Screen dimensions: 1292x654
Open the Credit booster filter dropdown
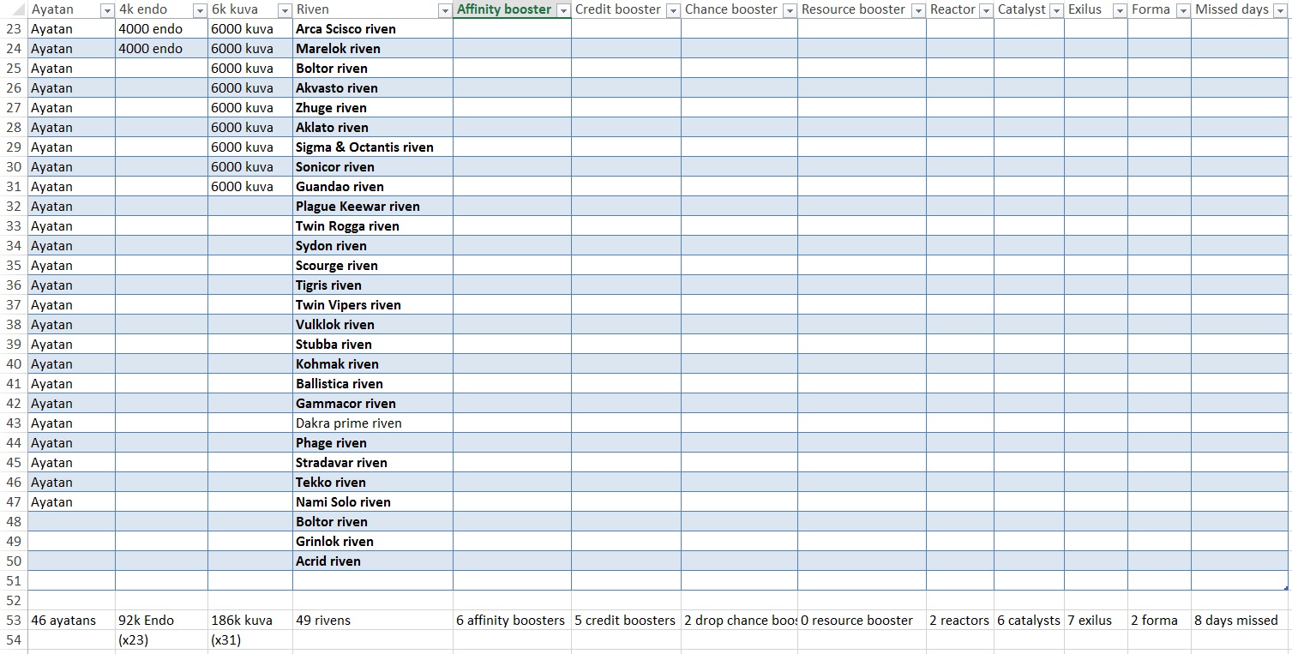point(673,10)
